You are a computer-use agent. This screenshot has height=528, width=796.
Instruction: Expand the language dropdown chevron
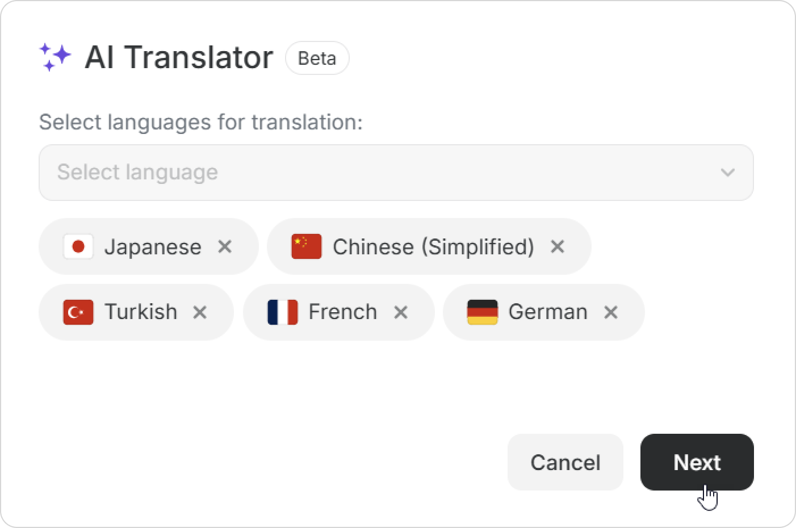pyautogui.click(x=727, y=173)
